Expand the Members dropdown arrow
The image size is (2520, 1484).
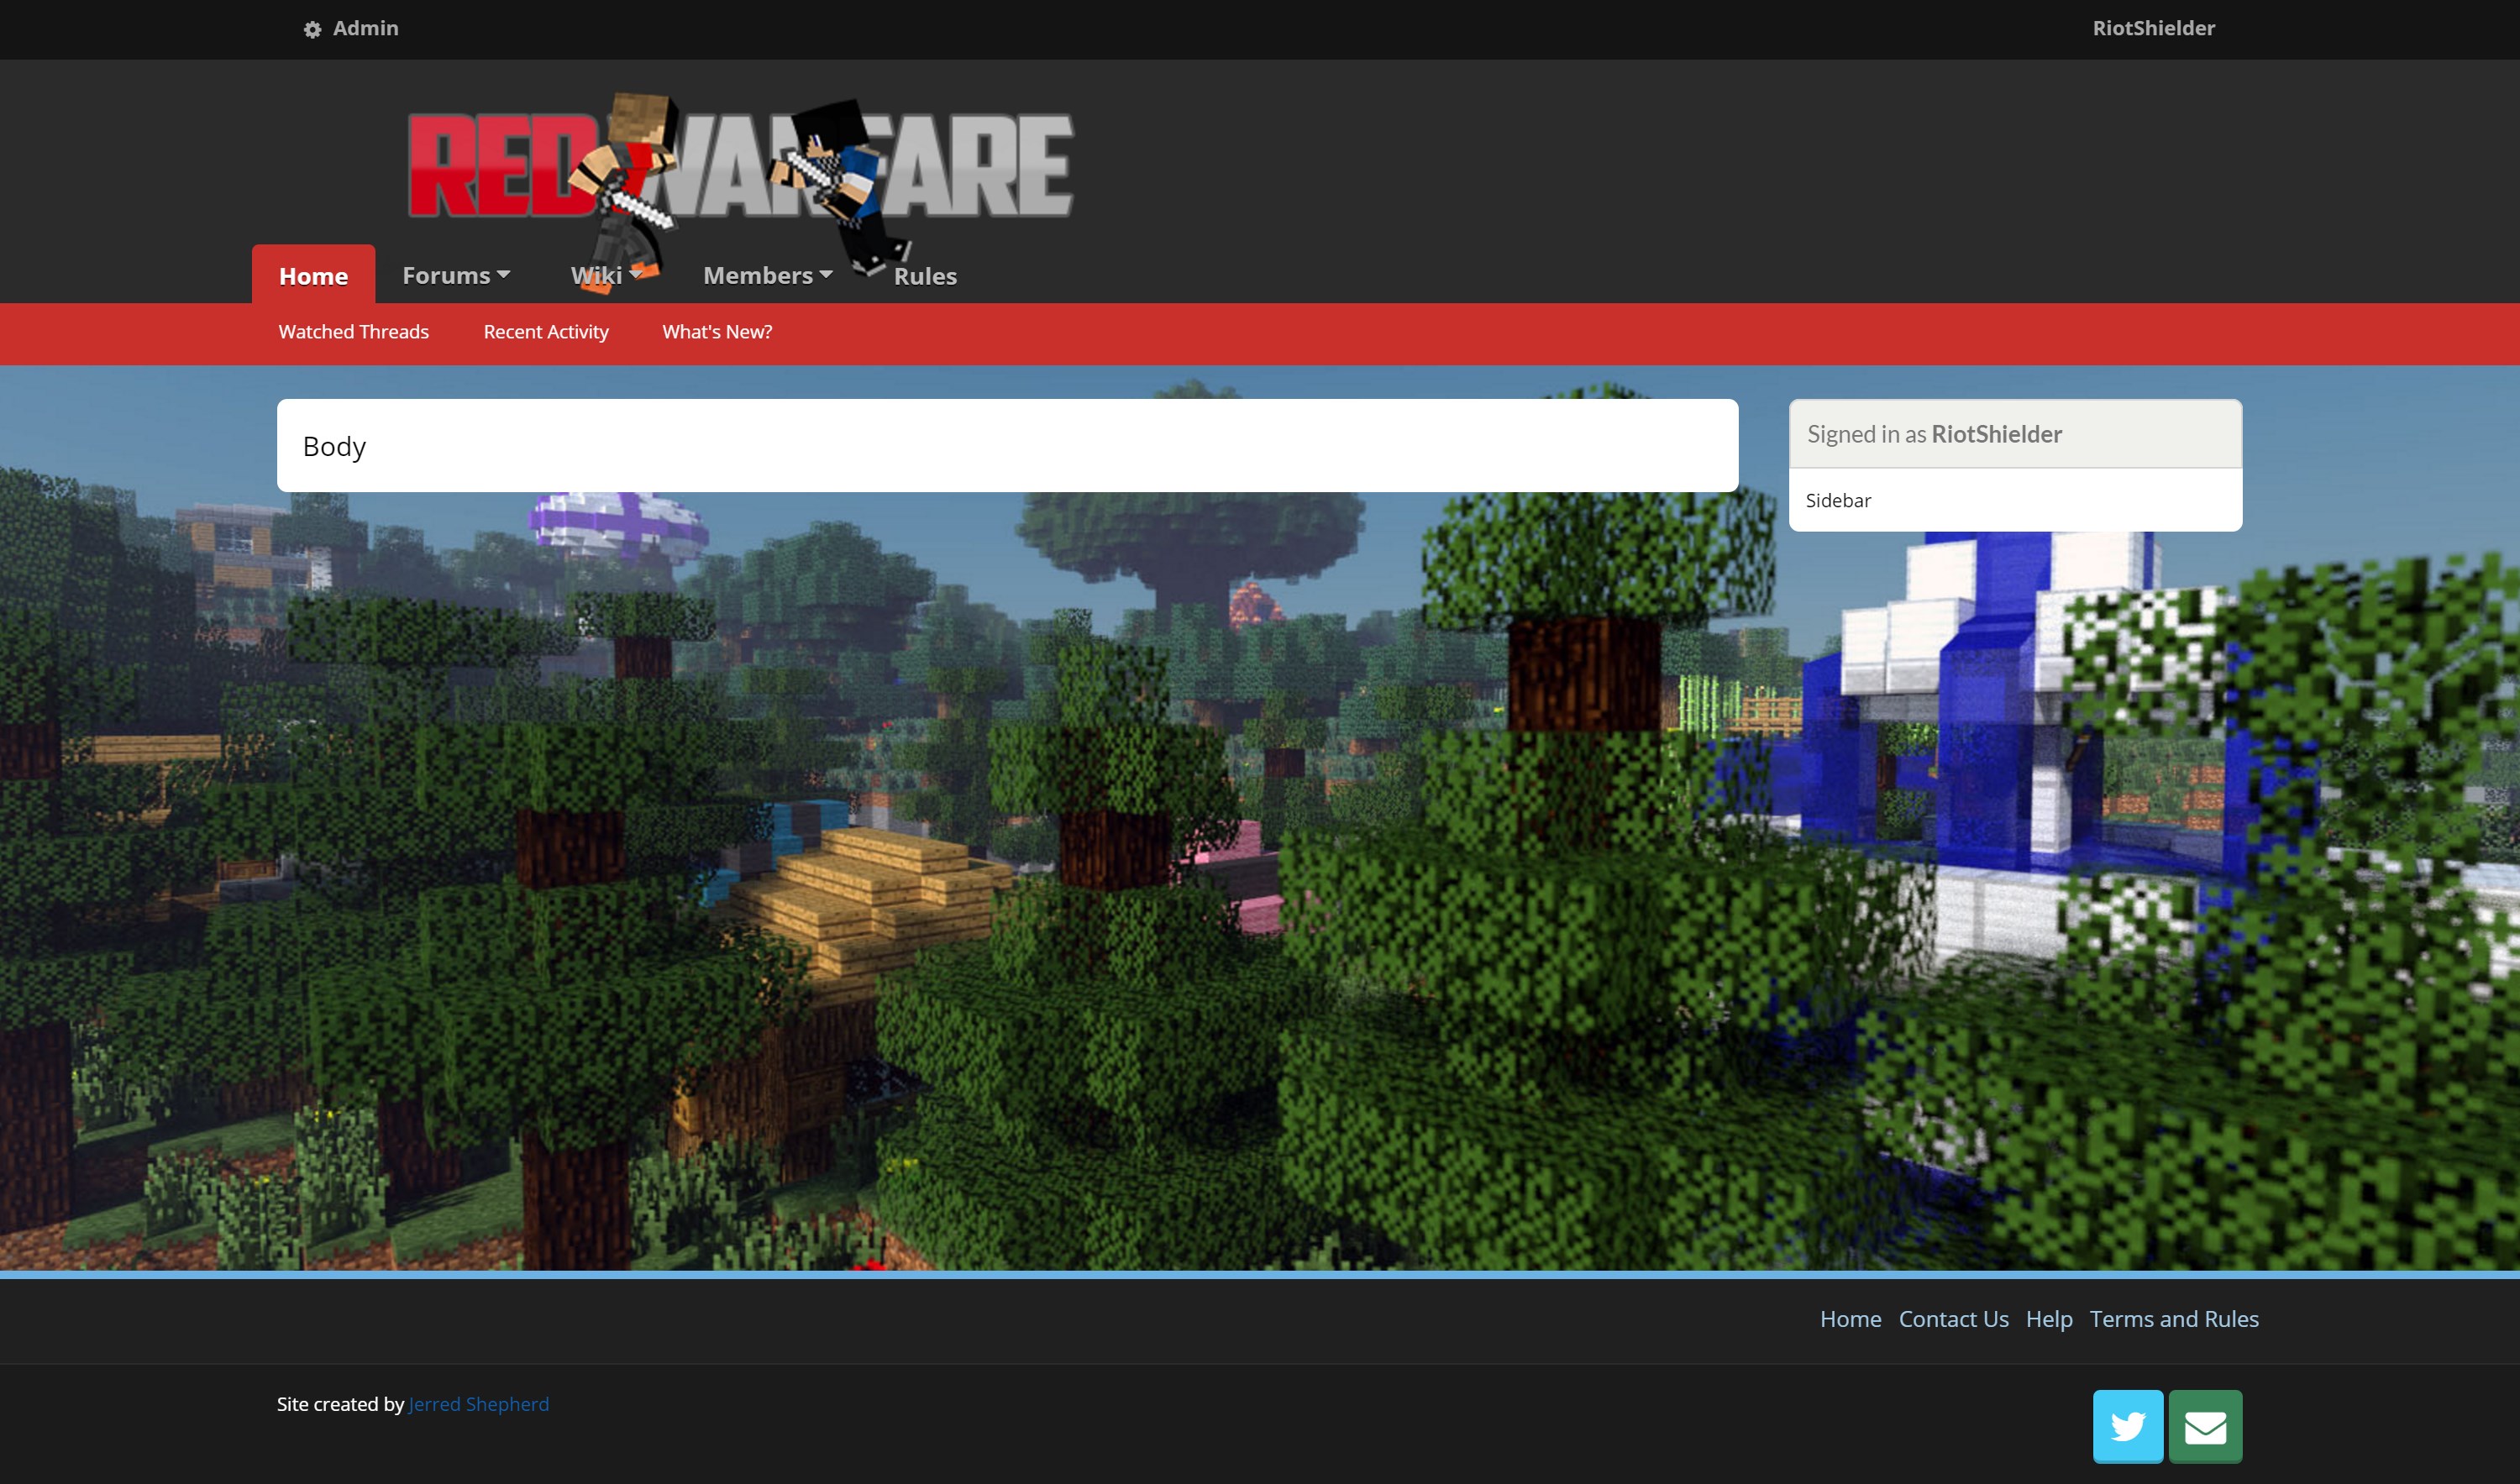click(x=825, y=274)
